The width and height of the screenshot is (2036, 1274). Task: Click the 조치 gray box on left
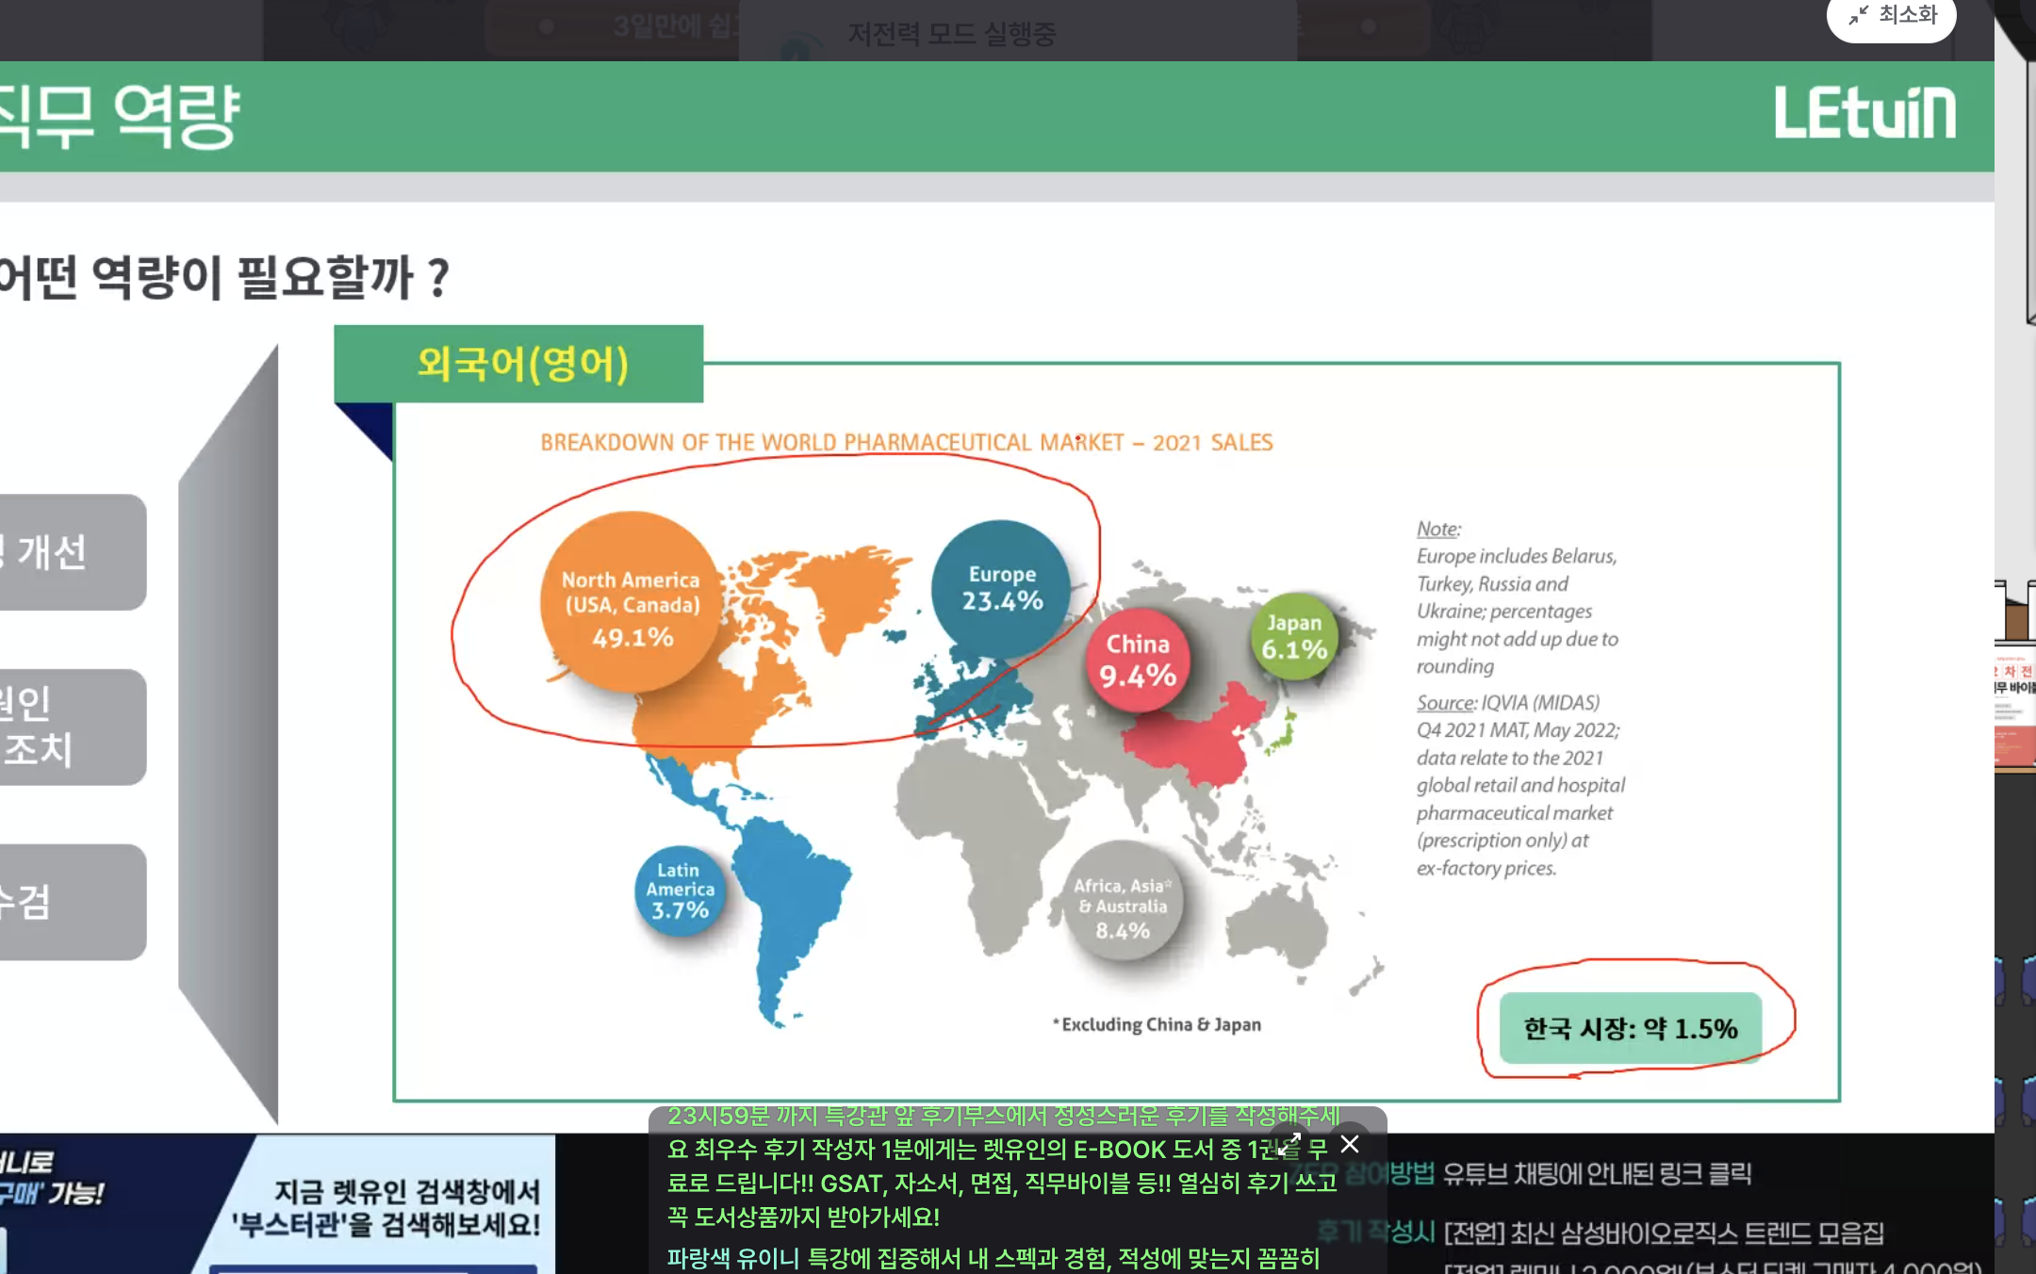71,727
